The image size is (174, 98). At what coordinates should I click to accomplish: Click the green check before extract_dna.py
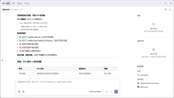pyautogui.click(x=20, y=37)
